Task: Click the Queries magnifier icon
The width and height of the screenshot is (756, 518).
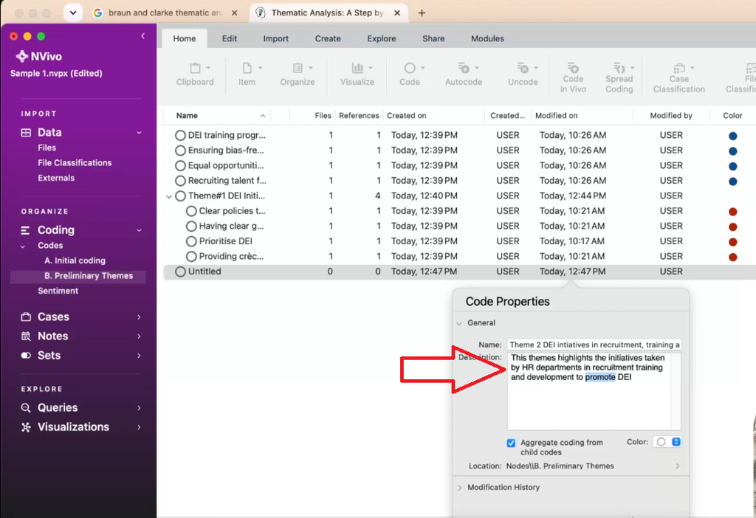Action: point(26,408)
